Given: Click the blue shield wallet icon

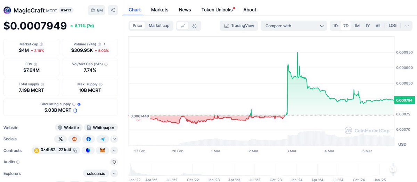Looking at the screenshot, I should coord(88,150).
